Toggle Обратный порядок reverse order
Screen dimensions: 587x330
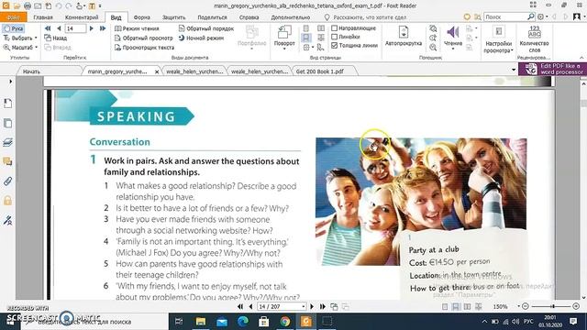206,28
